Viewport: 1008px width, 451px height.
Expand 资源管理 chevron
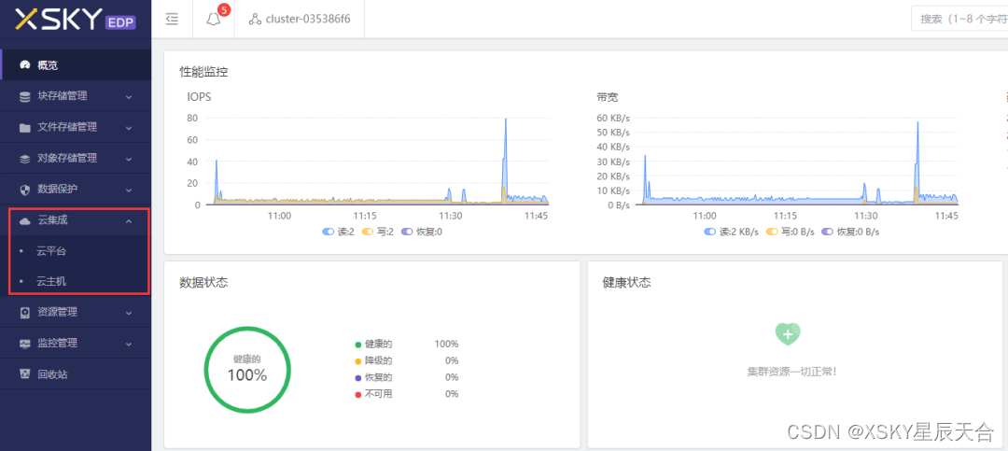[x=129, y=313]
